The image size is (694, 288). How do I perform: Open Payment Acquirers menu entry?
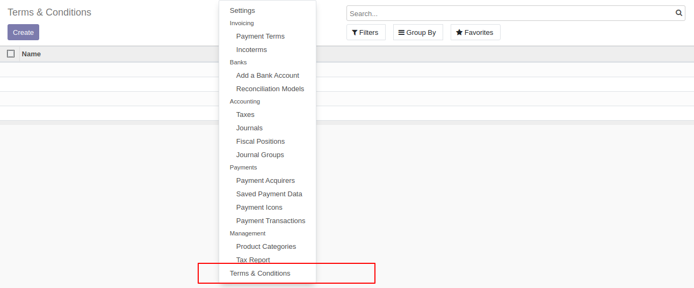[265, 181]
